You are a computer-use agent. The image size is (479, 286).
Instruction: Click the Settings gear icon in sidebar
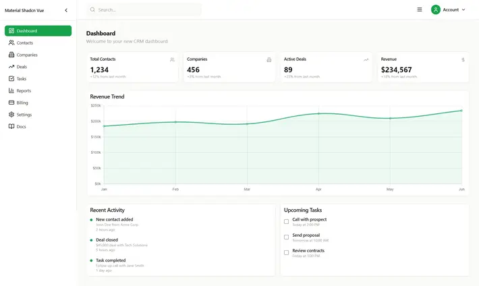coord(11,114)
